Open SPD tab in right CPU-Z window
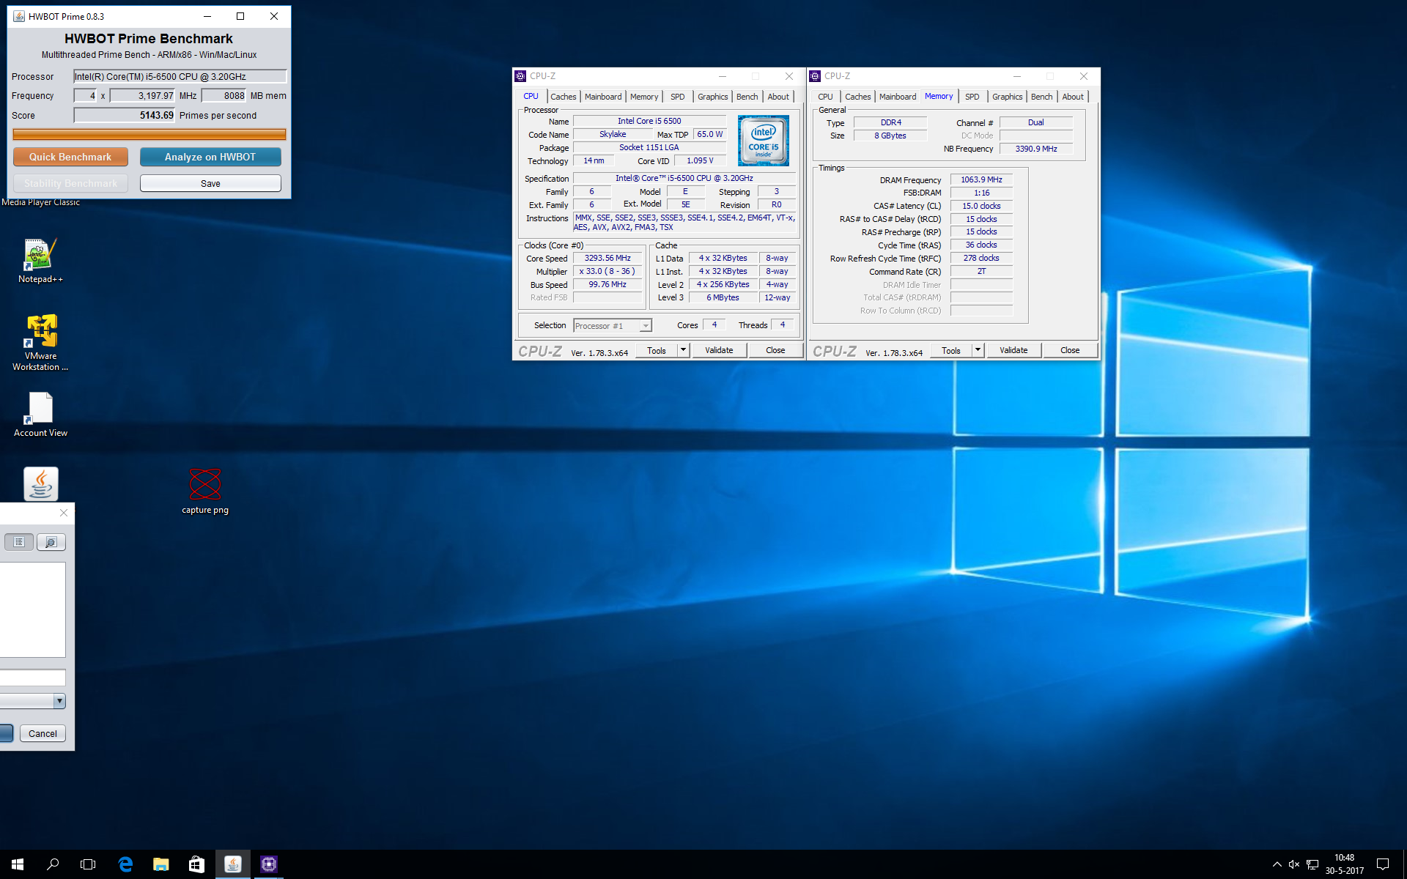 (x=972, y=97)
